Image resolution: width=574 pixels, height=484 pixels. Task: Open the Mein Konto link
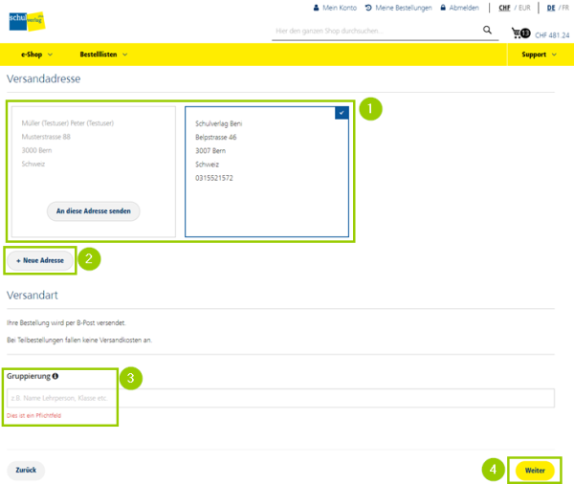coord(339,8)
